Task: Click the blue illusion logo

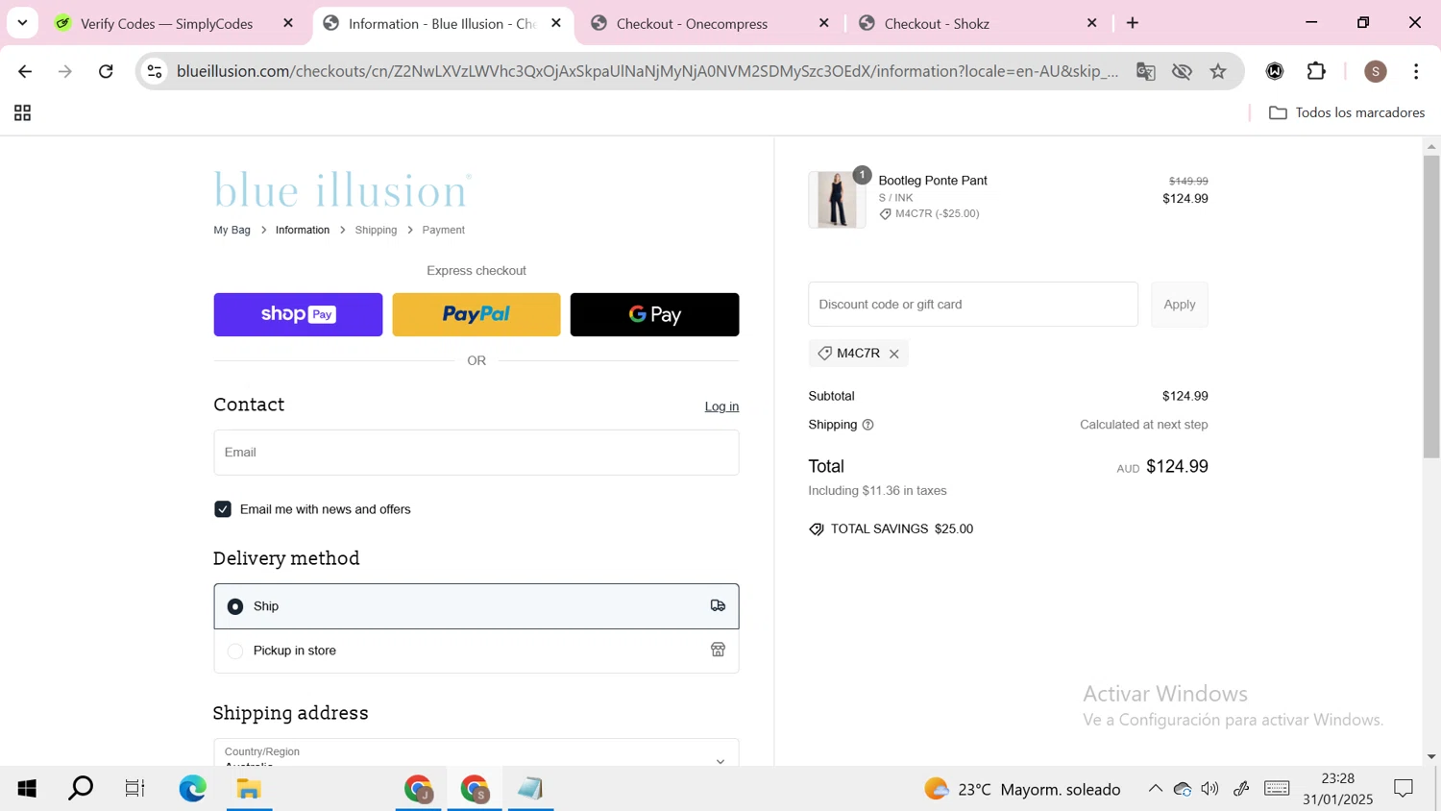Action: click(x=342, y=190)
